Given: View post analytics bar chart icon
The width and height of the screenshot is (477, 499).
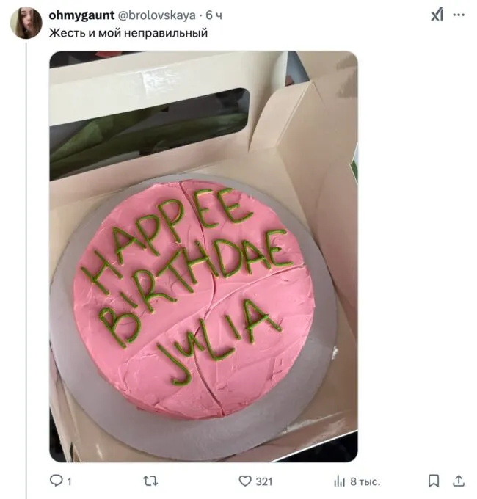Looking at the screenshot, I should click(x=340, y=481).
